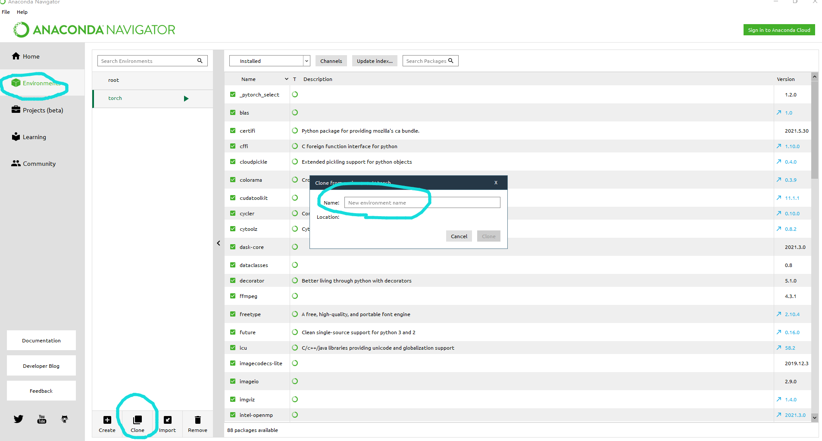Click the Clone environment icon
Screen dimensions: 822x441
[138, 420]
